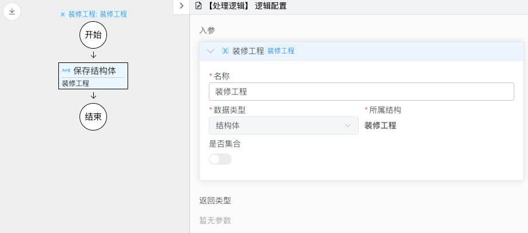Click the 装修工程 subtitle in the save node
Viewport: 528px width, 233px height.
(x=76, y=83)
